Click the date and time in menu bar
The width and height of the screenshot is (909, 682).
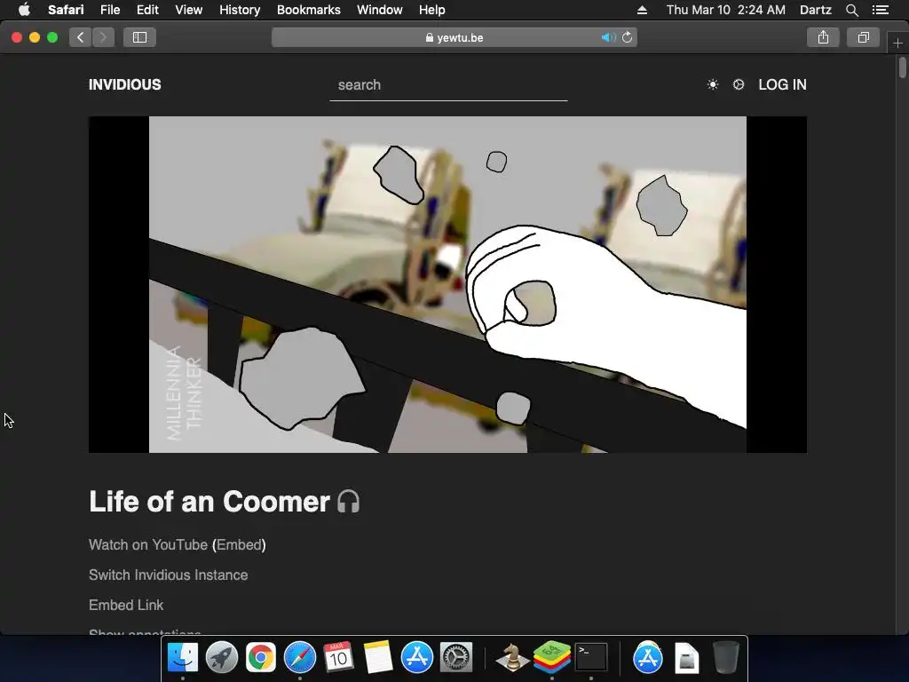click(726, 10)
